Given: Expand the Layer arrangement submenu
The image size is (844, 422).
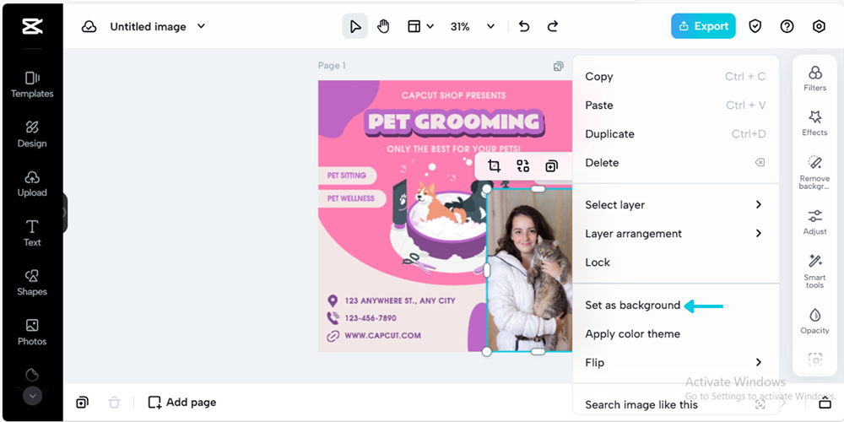Looking at the screenshot, I should click(x=759, y=233).
